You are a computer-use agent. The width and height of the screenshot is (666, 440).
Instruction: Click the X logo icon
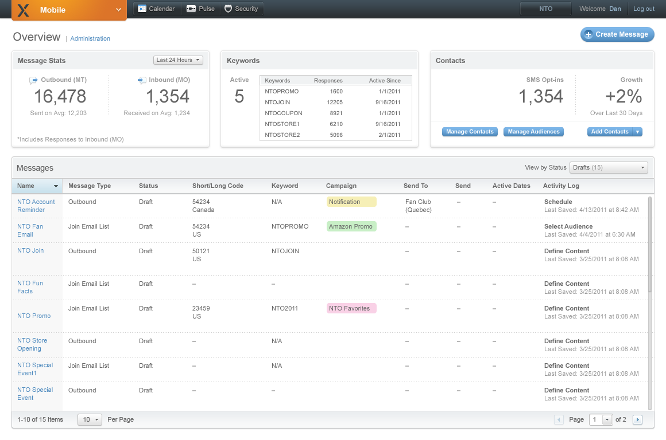click(24, 10)
